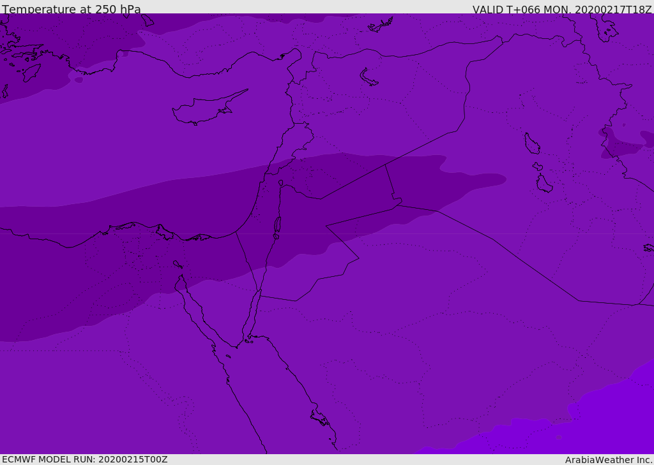Select the Rhodes island outline
The width and height of the screenshot is (654, 465).
pos(31,72)
